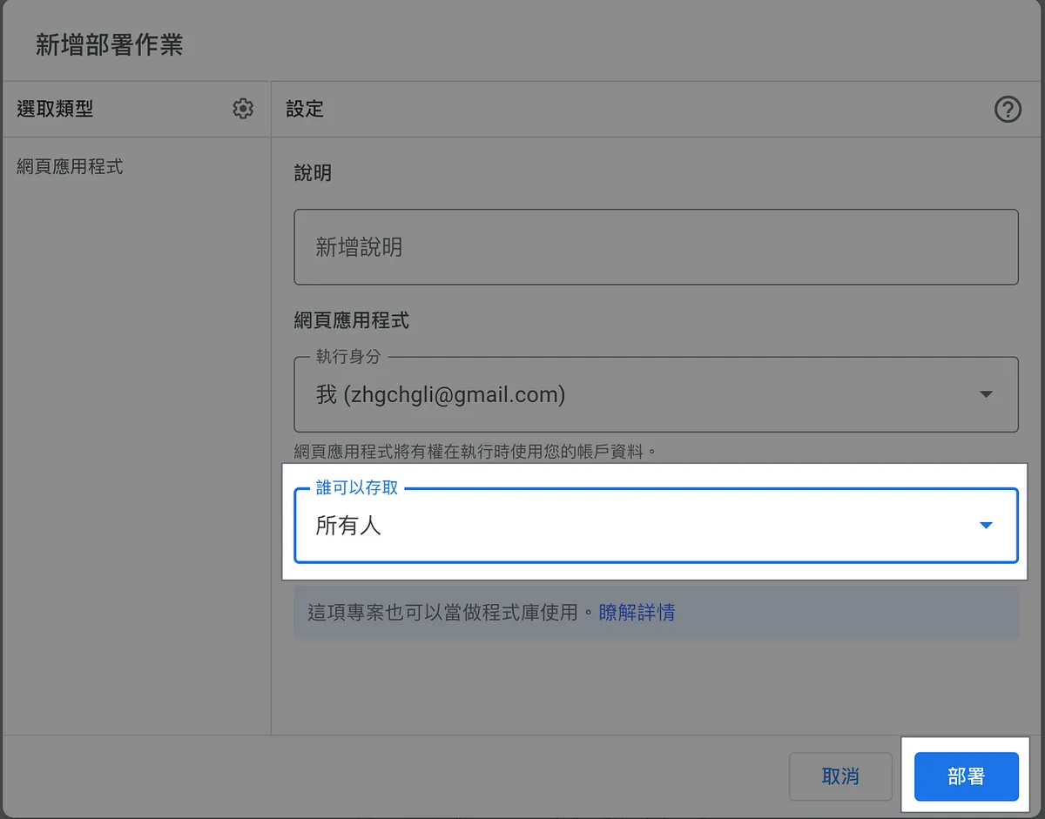Screen dimensions: 1045x819
Task: Click the blue 誰可以存取 field label
Action: click(357, 488)
